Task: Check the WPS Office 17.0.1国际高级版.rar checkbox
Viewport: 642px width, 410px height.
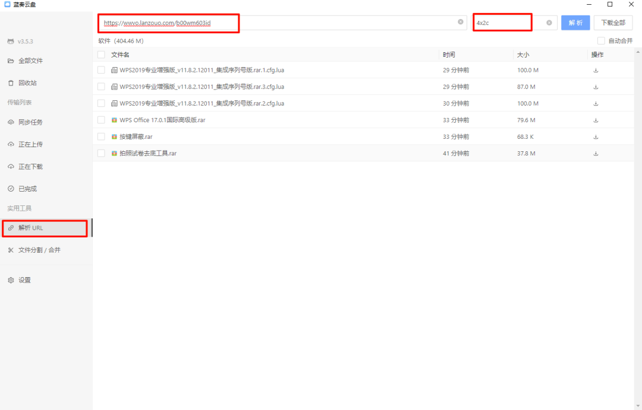Action: 101,120
